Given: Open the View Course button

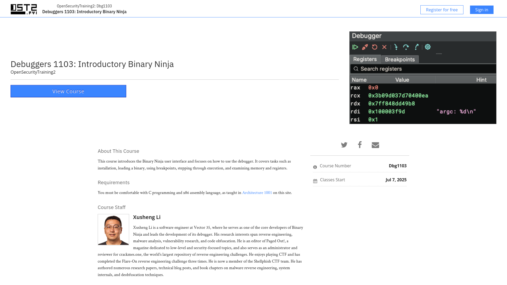Looking at the screenshot, I should [x=68, y=91].
